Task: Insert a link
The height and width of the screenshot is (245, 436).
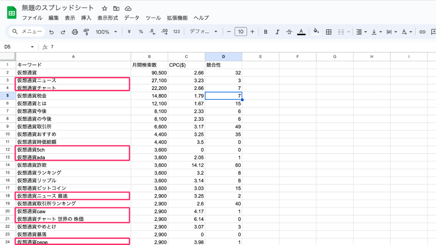Action: click(422, 32)
